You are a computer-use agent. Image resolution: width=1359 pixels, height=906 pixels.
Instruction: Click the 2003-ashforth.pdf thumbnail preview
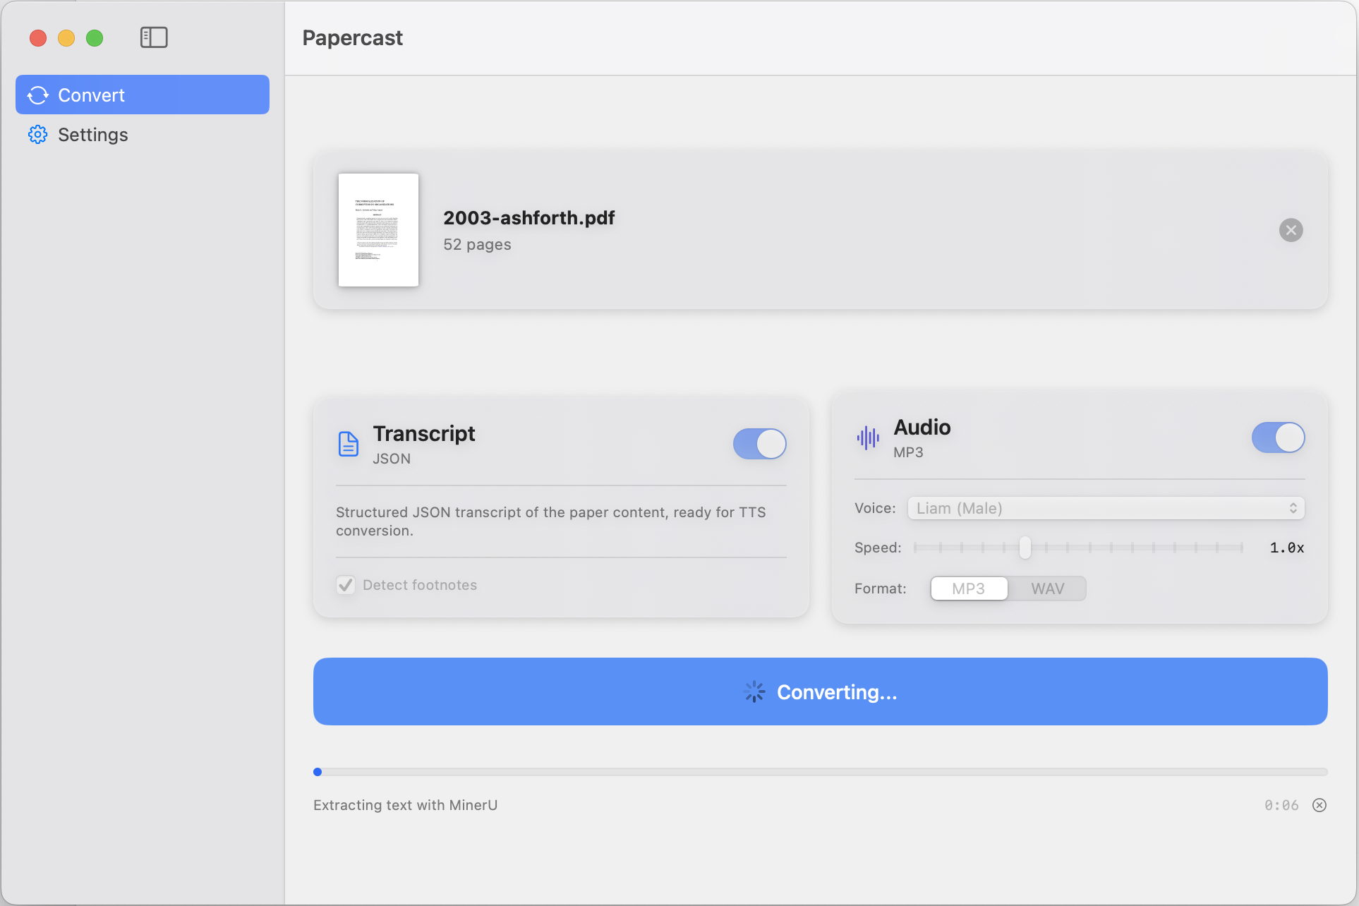pyautogui.click(x=378, y=230)
